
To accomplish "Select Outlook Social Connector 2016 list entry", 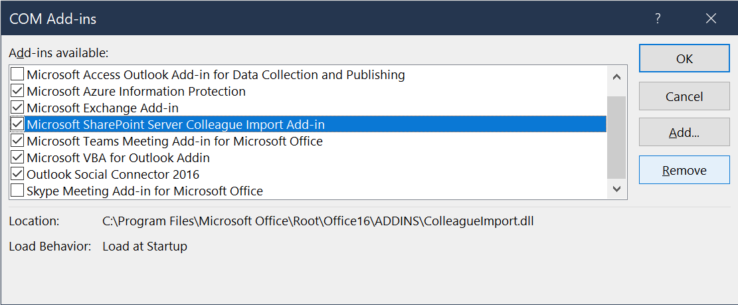I will 113,174.
